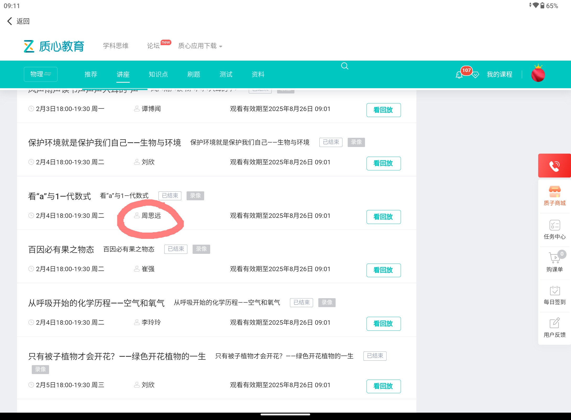
Task: Click 已结束 tag on 百因必有果之物态
Action: [x=176, y=249]
